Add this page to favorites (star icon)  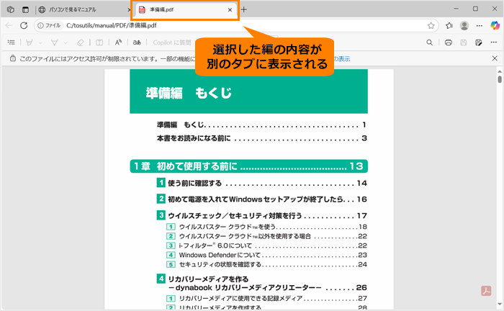[431, 26]
